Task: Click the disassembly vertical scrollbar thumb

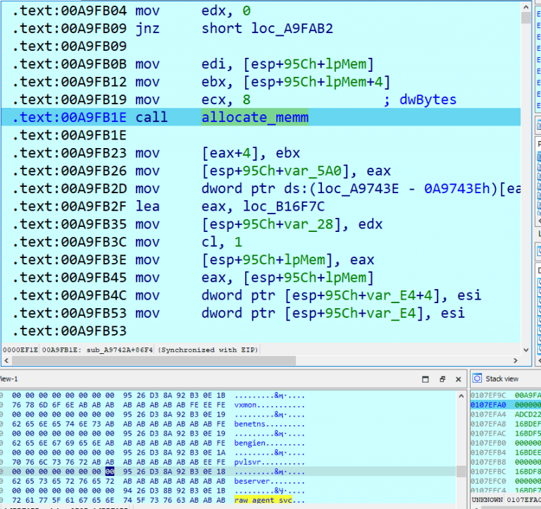Action: click(526, 18)
